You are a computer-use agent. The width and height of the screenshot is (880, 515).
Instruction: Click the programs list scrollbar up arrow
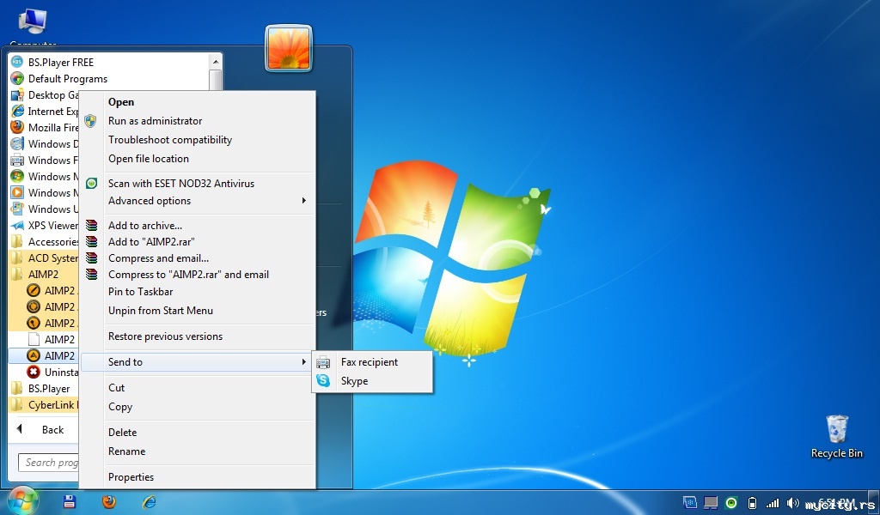215,62
